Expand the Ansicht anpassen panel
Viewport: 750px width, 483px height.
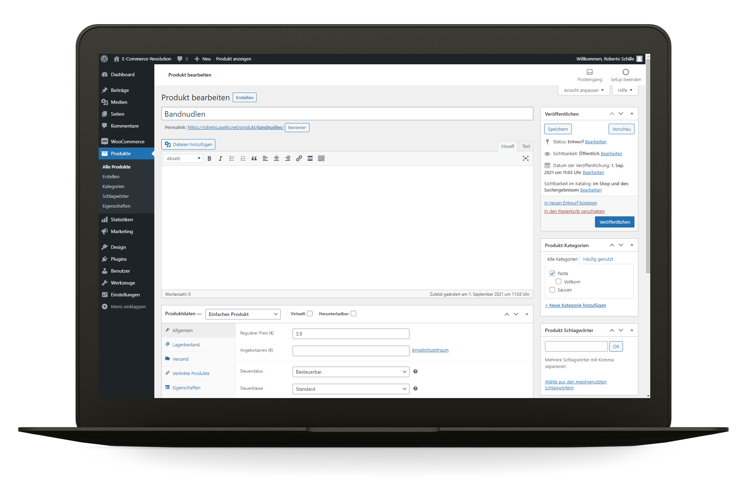(583, 91)
